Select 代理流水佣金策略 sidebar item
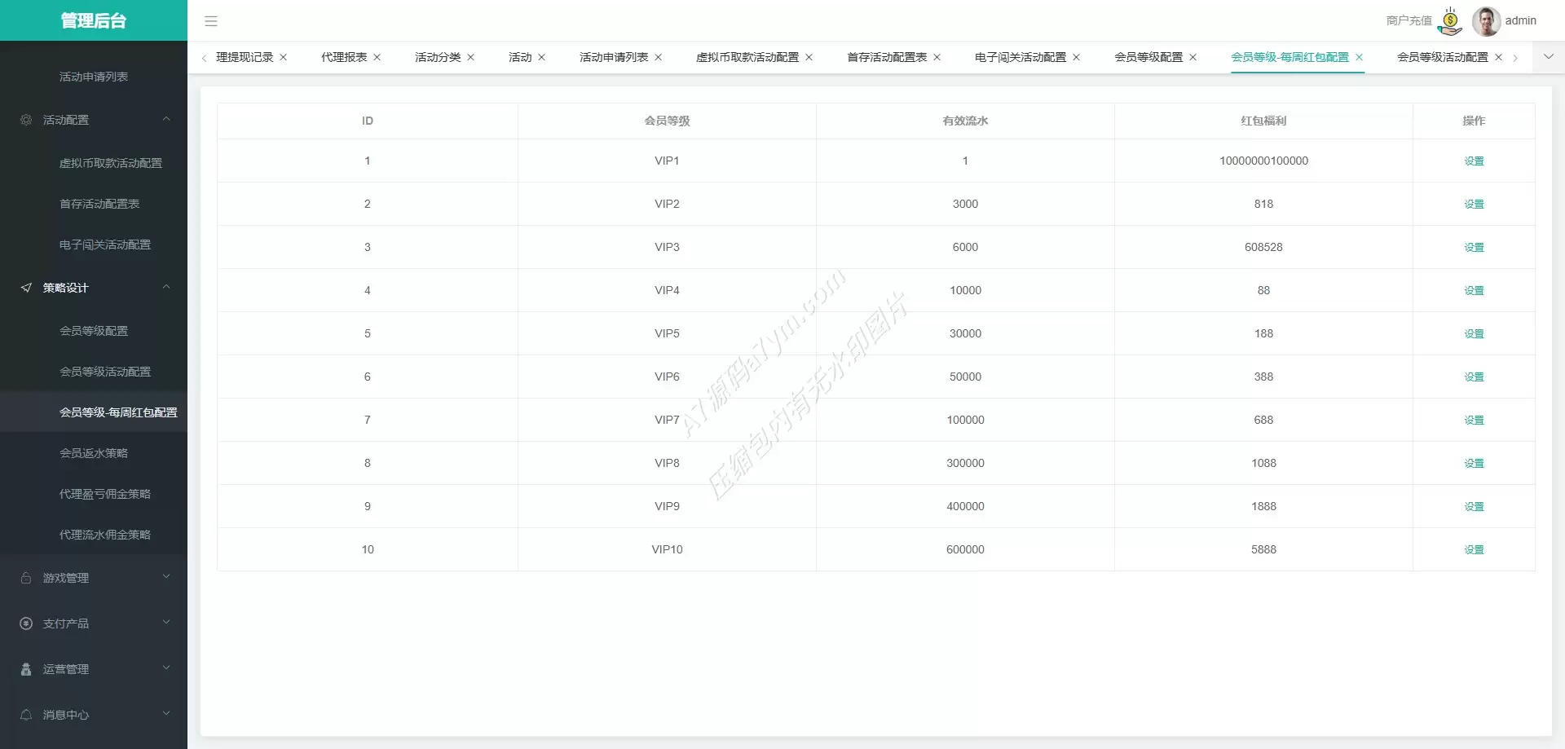1565x749 pixels. (105, 535)
